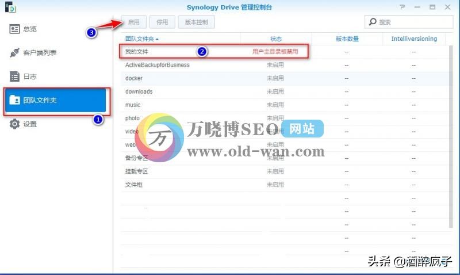Select the 挂载专区 folder row
460x275 pixels.
tap(285, 171)
